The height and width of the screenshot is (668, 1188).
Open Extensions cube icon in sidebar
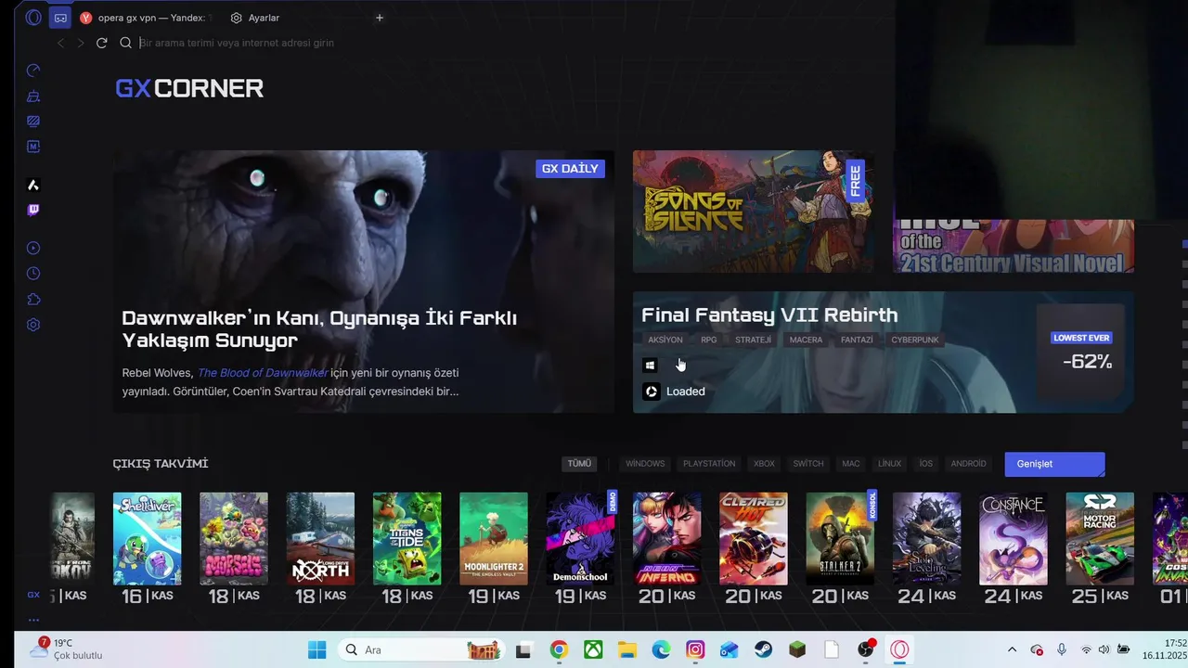[33, 299]
